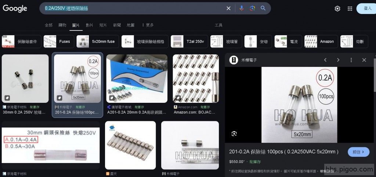Select 安培 suggestion chip

tap(258, 41)
